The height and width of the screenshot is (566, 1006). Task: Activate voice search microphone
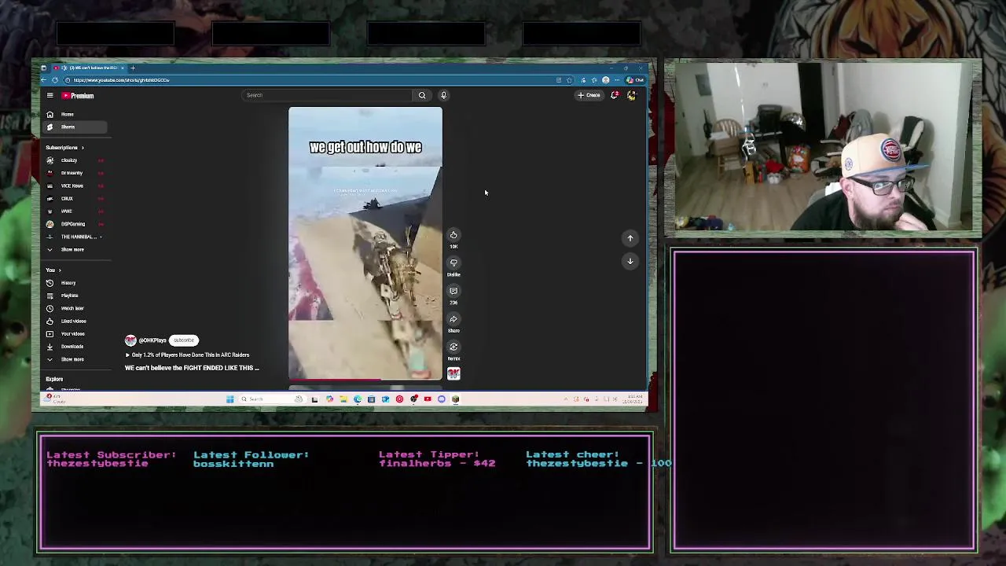[443, 95]
